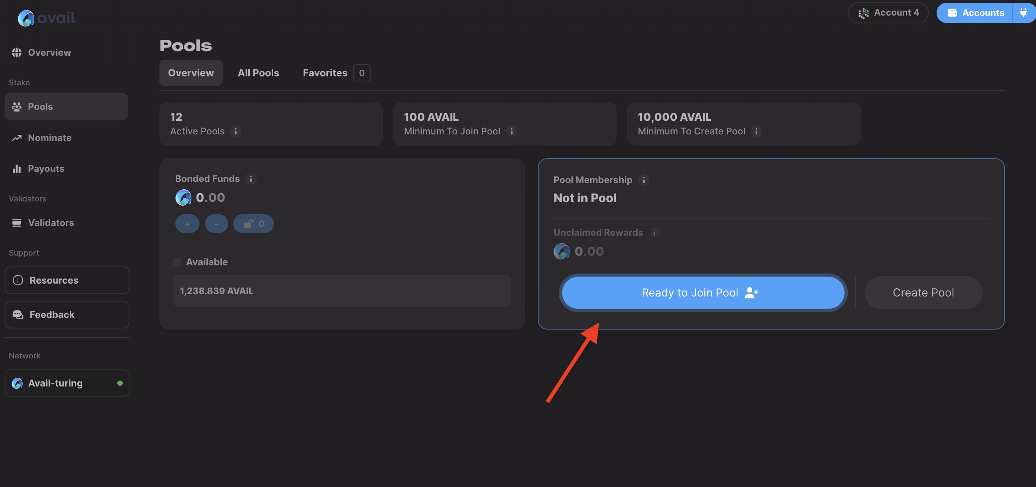Open the Avail-turing network selector

pyautogui.click(x=67, y=383)
